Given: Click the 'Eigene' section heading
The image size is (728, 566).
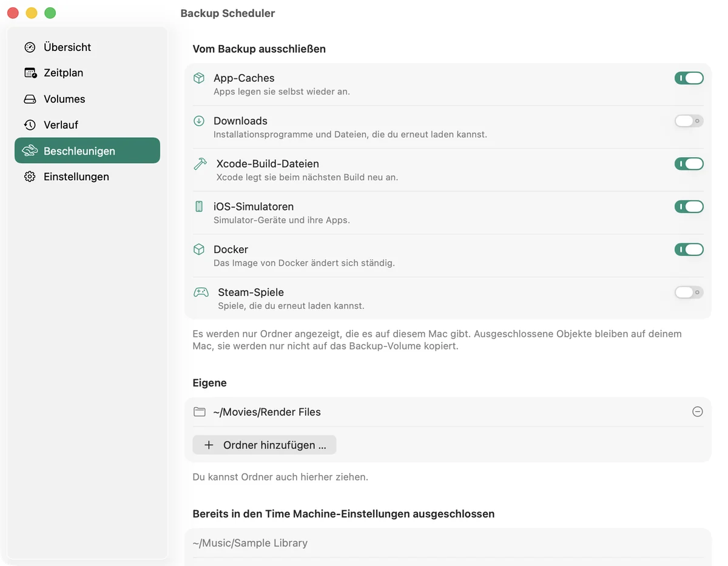Looking at the screenshot, I should tap(209, 383).
